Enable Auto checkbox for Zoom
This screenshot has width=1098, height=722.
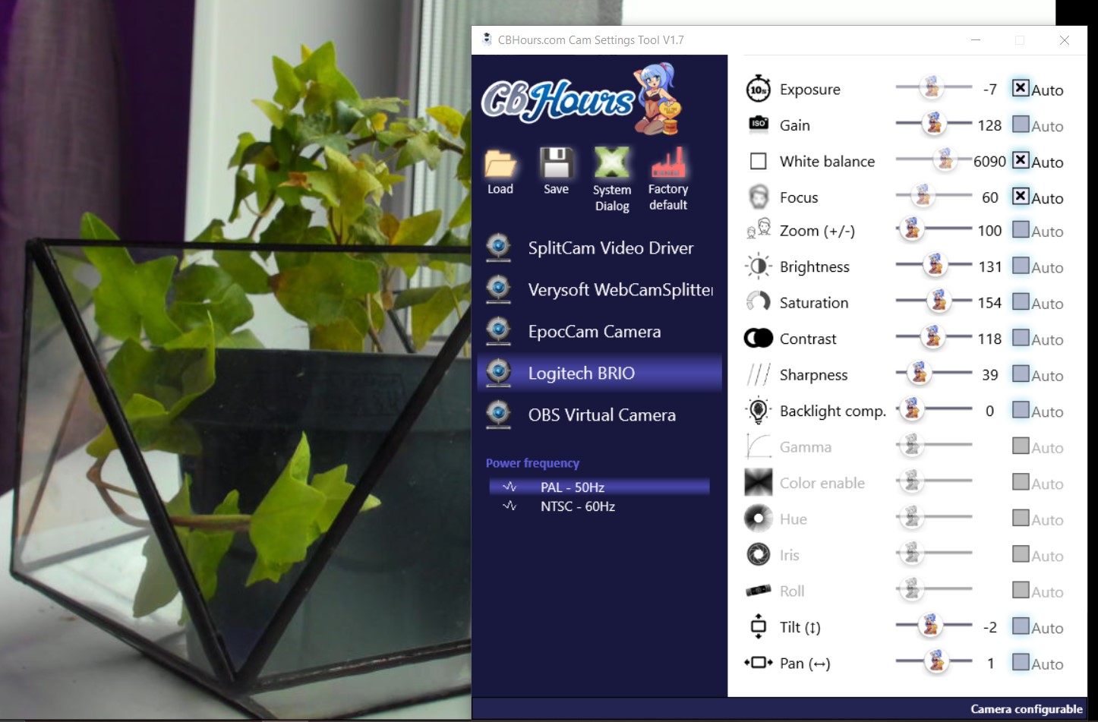pos(1021,229)
